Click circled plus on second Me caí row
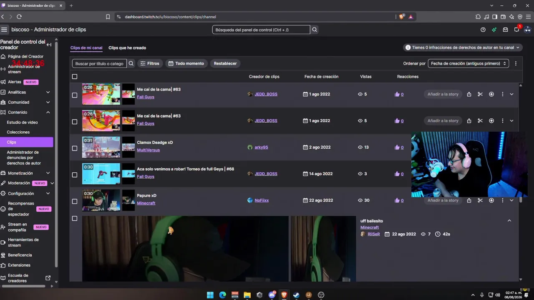 point(491,121)
